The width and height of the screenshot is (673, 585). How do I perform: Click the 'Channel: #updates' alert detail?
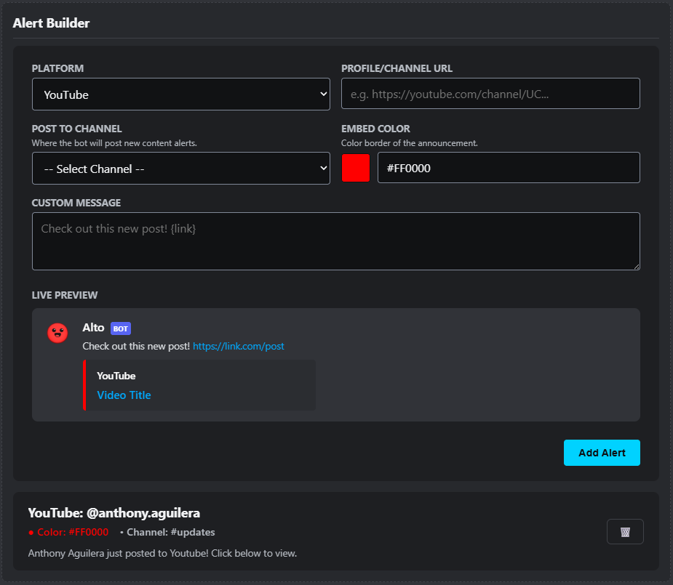167,532
